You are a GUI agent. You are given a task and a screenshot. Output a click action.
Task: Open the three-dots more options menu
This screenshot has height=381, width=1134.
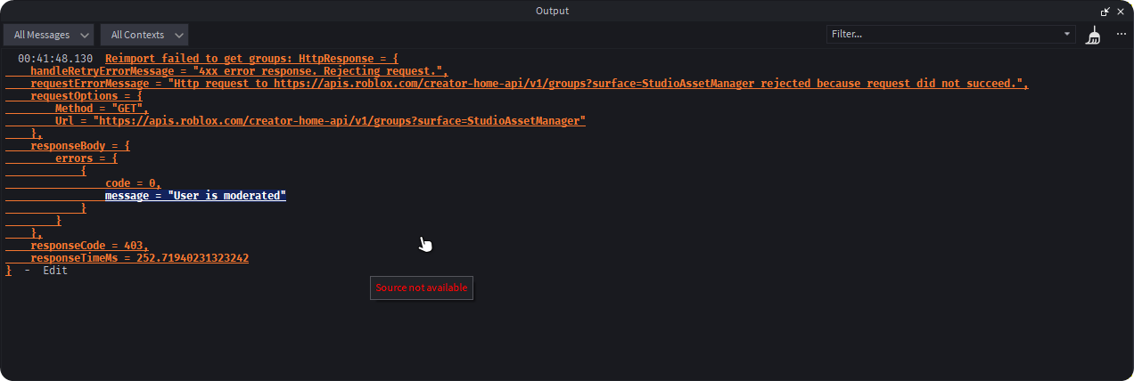pyautogui.click(x=1121, y=35)
